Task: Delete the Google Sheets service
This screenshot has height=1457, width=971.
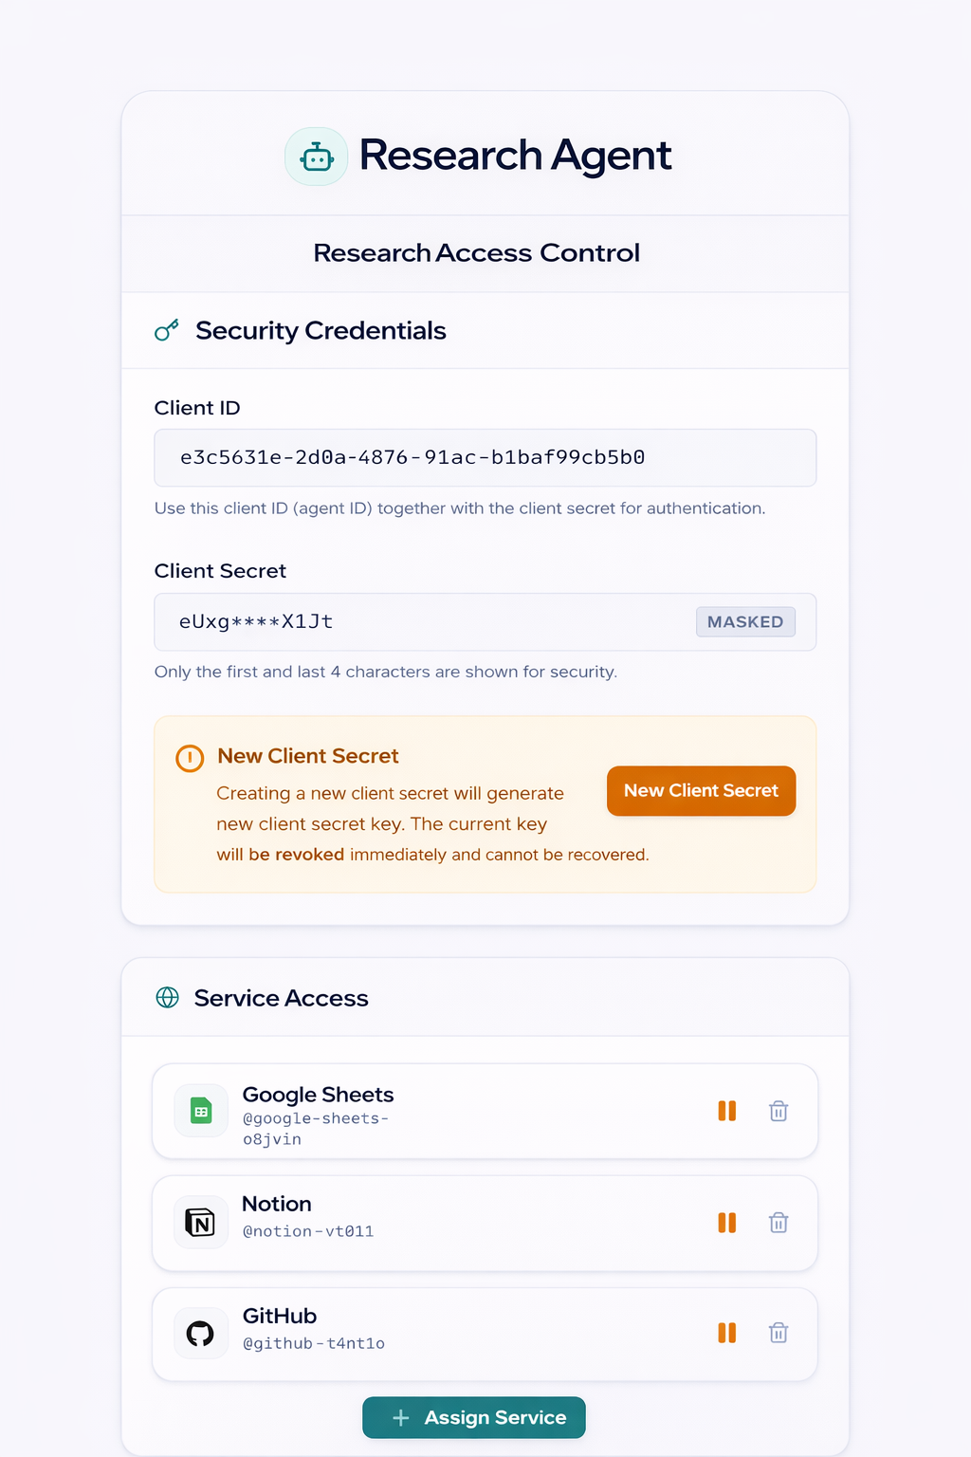Action: point(779,1111)
